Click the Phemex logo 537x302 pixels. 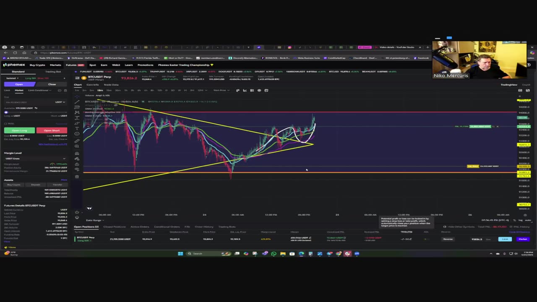(x=14, y=65)
